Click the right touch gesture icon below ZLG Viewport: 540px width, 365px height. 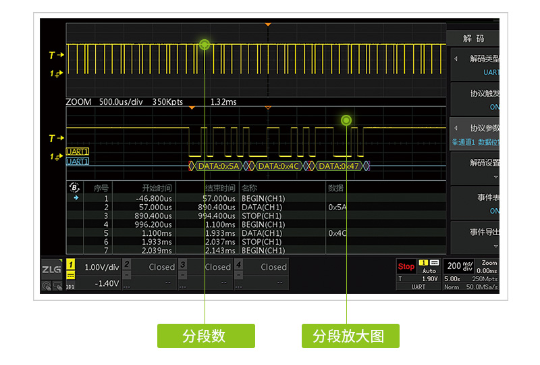pos(57,286)
